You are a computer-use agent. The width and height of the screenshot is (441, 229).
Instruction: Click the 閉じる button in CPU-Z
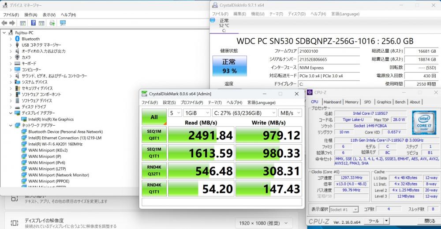pos(429,221)
